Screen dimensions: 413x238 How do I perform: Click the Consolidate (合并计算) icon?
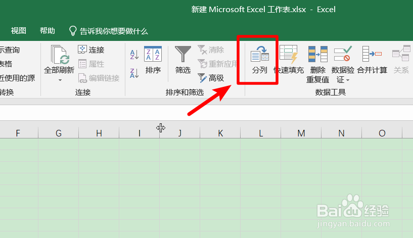[x=372, y=54]
